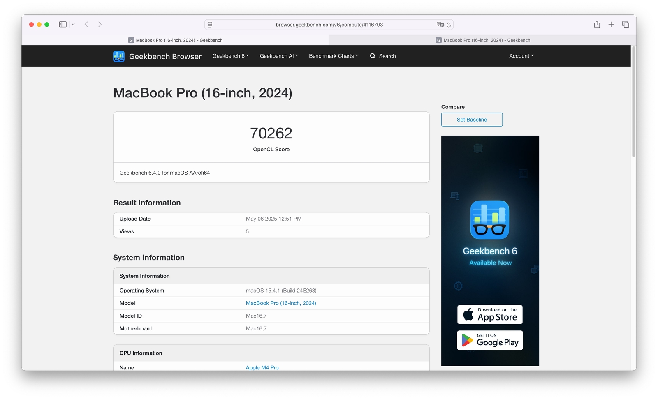Click the reader page icon in address bar
Image resolution: width=658 pixels, height=399 pixels.
tap(210, 25)
